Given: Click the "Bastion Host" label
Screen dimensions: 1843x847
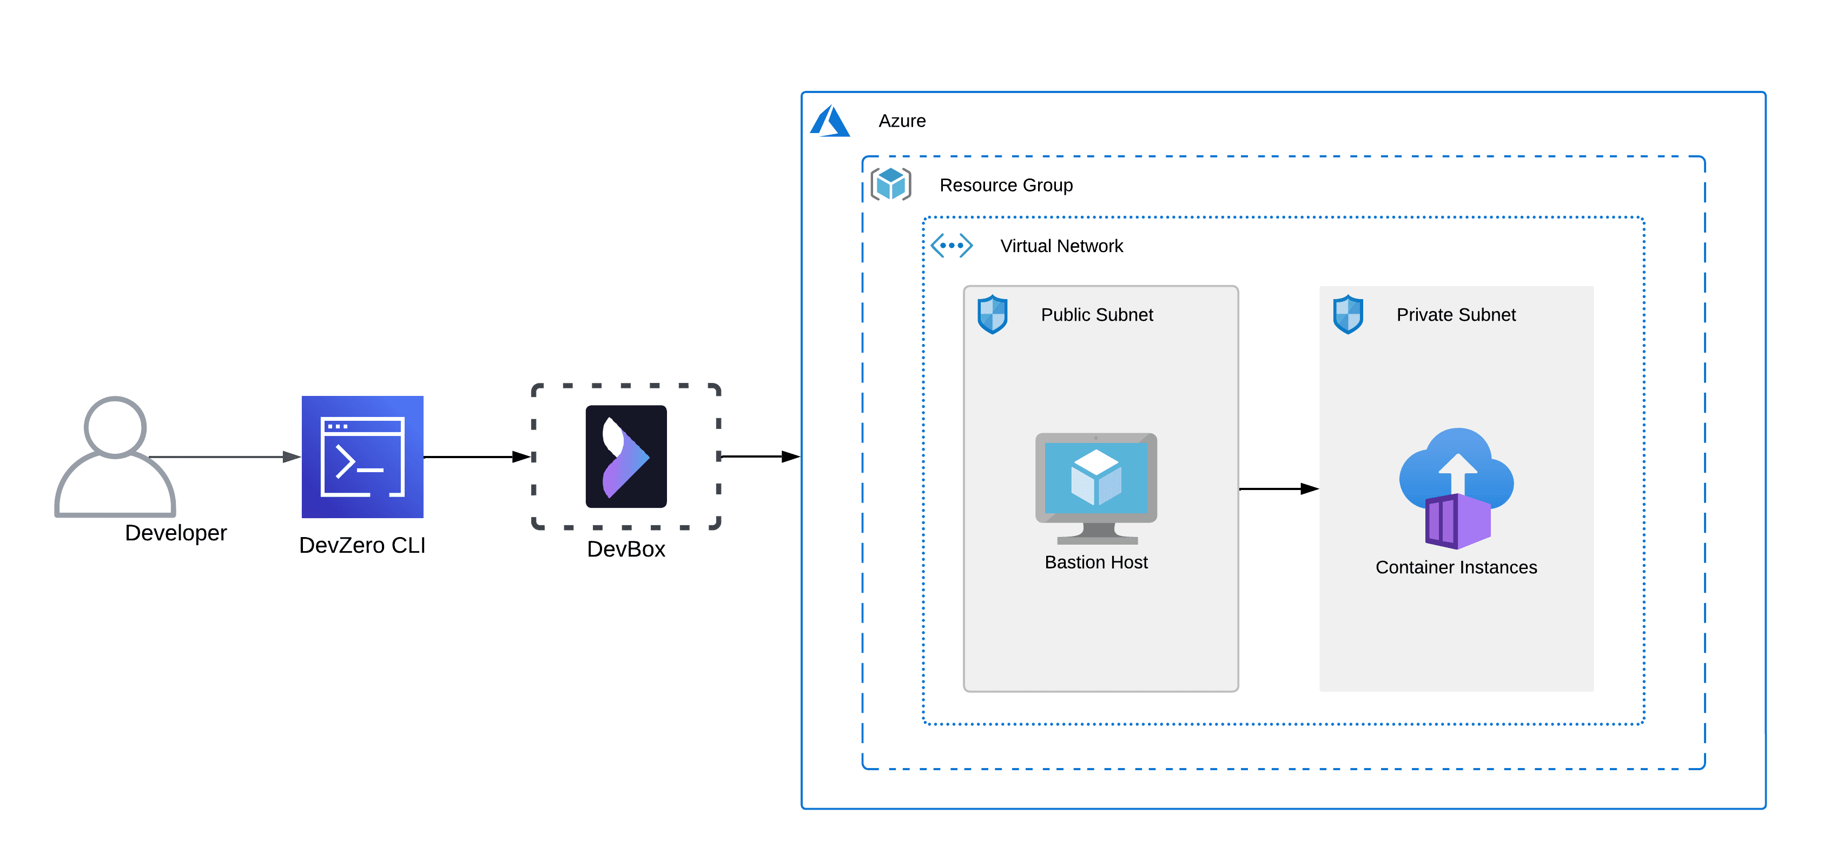Looking at the screenshot, I should click(x=1096, y=563).
